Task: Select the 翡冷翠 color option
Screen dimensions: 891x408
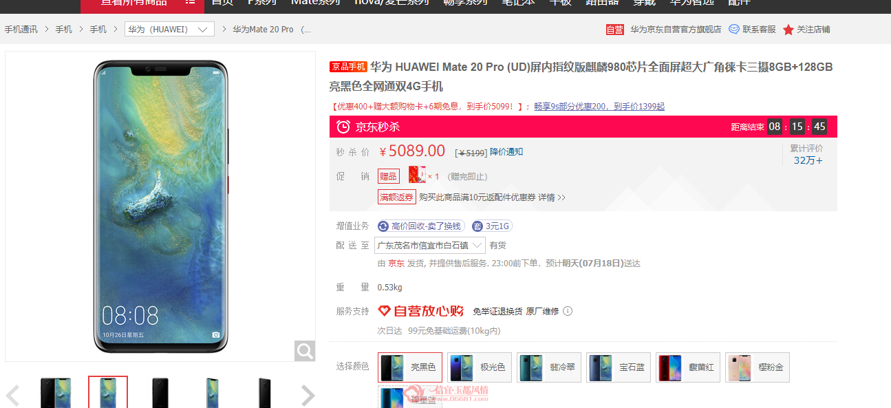Action: tap(549, 367)
